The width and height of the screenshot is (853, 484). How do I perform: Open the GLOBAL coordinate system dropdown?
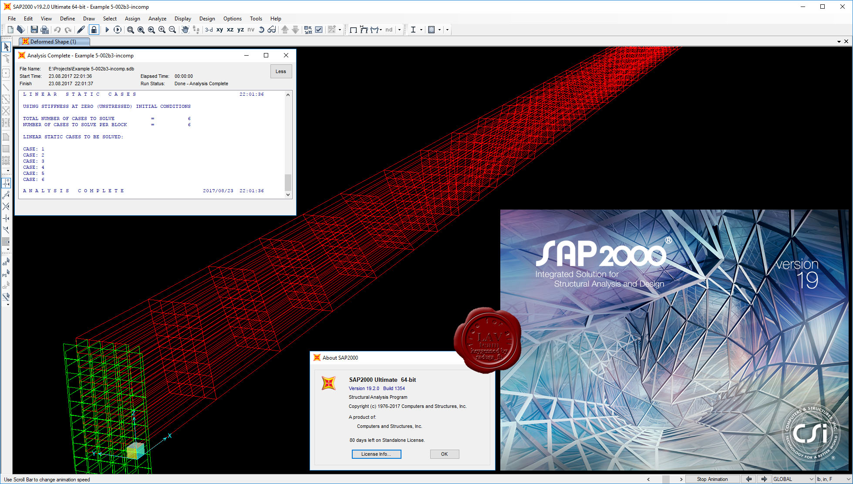point(794,479)
